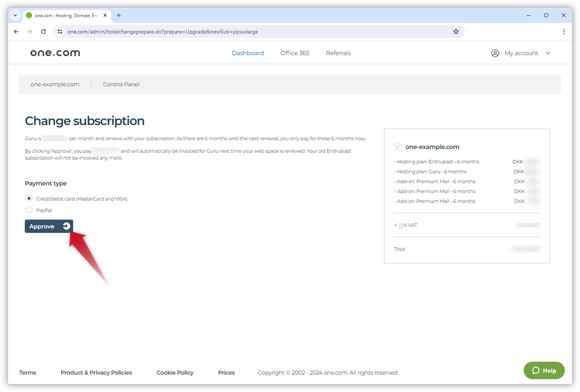The height and width of the screenshot is (392, 580).
Task: Open the tab search dropdown arrow
Action: click(x=15, y=15)
